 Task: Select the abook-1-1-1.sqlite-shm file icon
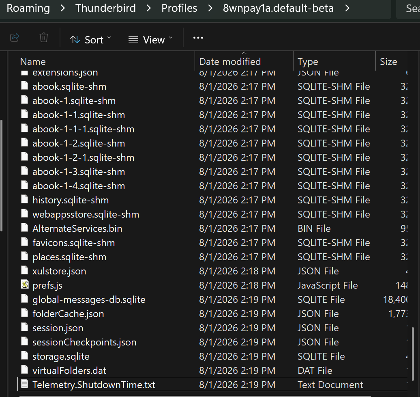coord(25,129)
